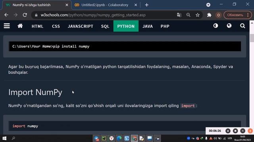Close the Untitled2.ipynb Colaboratory tab

coord(136,5)
